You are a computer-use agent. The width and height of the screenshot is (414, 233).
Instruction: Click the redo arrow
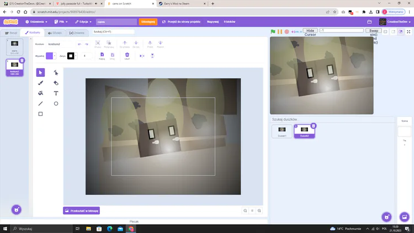click(x=86, y=44)
